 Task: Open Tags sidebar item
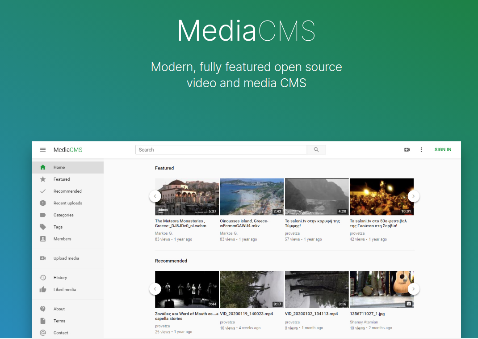click(x=68, y=227)
